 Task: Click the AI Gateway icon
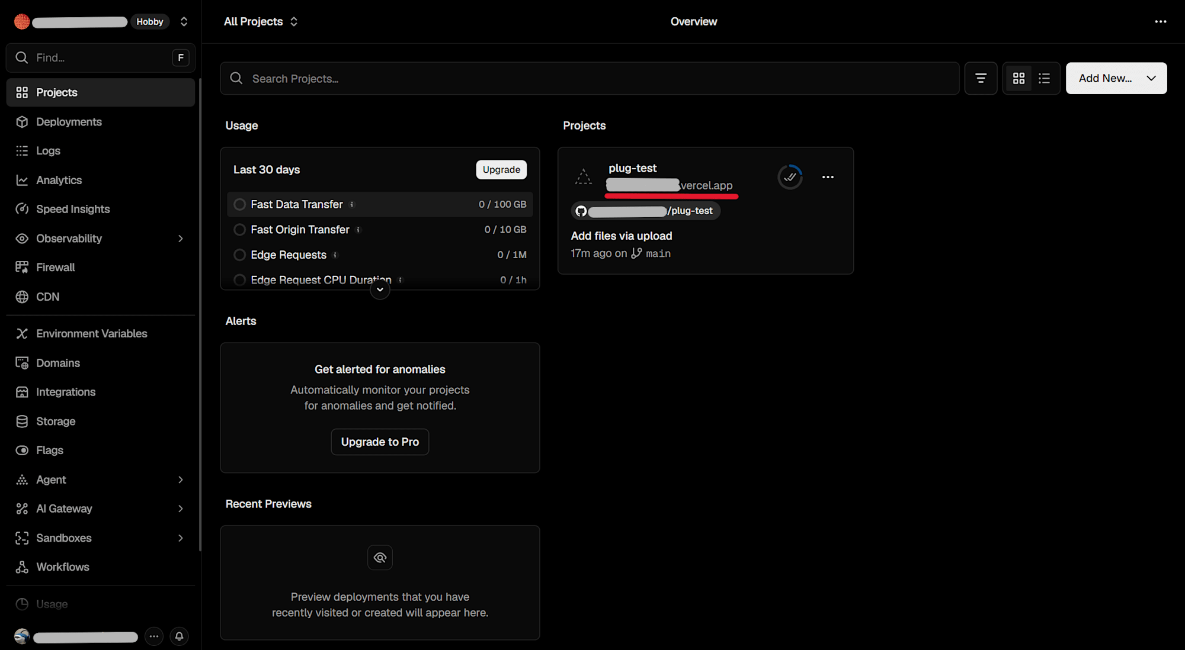point(22,509)
